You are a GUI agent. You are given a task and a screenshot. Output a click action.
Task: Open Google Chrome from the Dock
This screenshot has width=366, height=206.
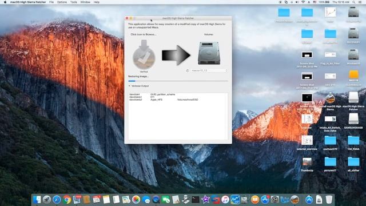67,200
